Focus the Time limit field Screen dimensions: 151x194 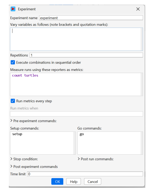pos(85,174)
